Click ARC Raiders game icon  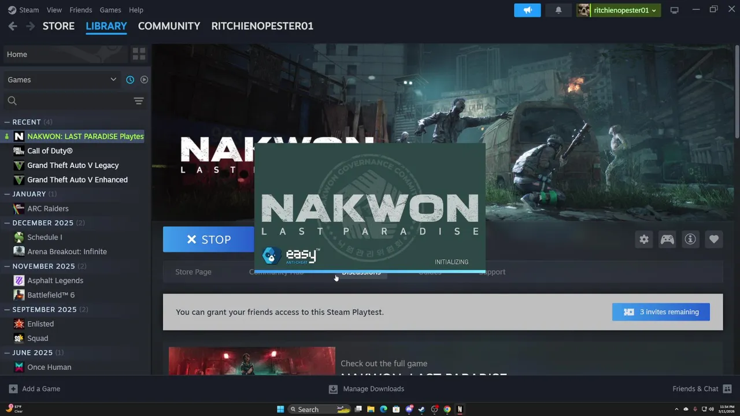point(19,209)
